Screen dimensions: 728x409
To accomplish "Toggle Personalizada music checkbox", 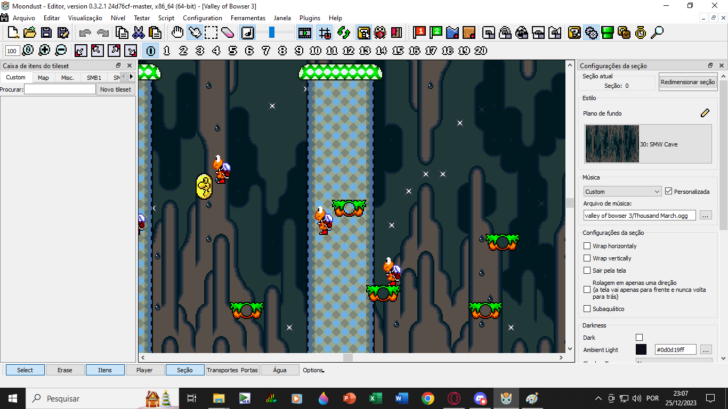I will [x=669, y=191].
